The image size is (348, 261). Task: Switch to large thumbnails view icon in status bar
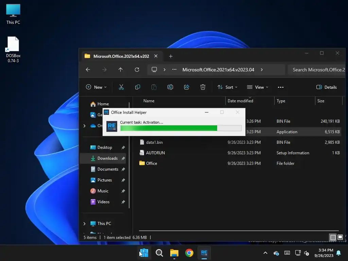coord(340,238)
